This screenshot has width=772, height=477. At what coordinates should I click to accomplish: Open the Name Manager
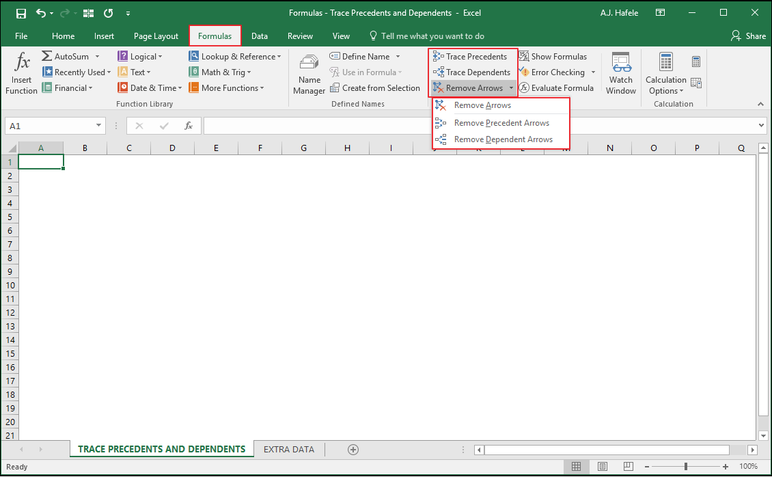(x=309, y=73)
